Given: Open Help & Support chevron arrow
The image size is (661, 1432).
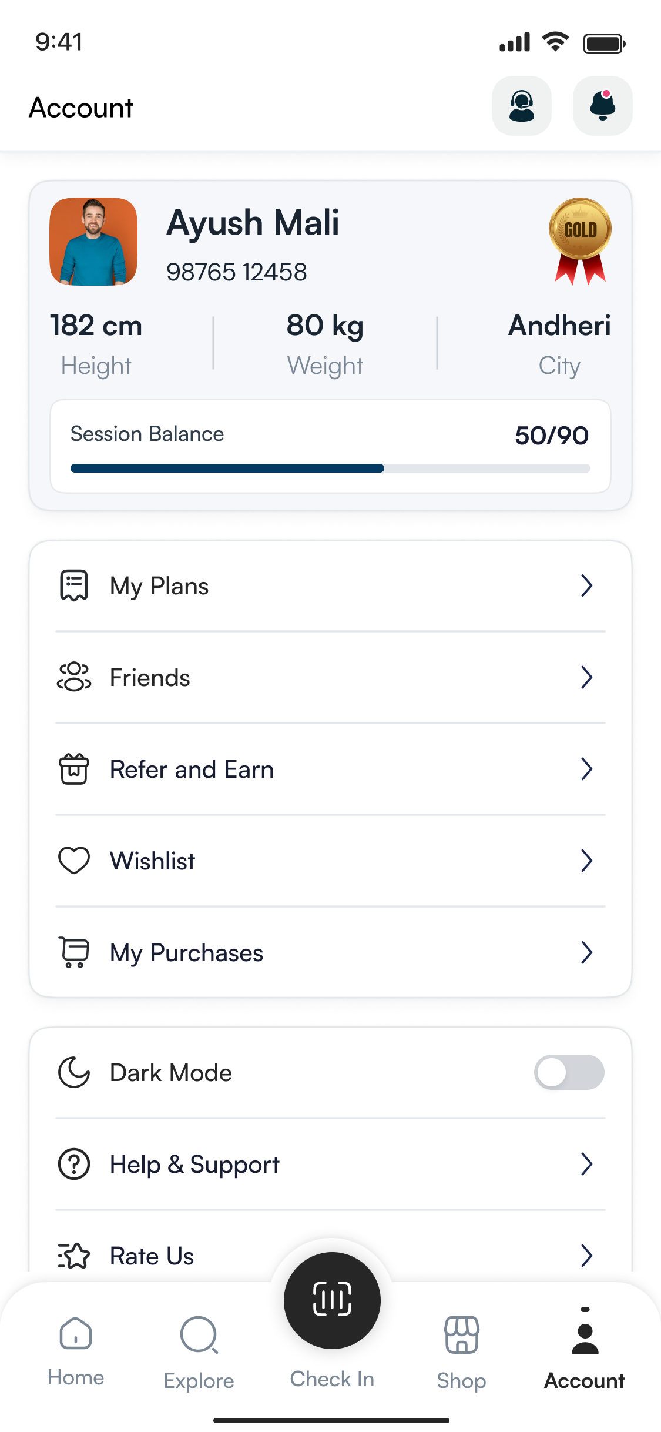Looking at the screenshot, I should click(586, 1164).
